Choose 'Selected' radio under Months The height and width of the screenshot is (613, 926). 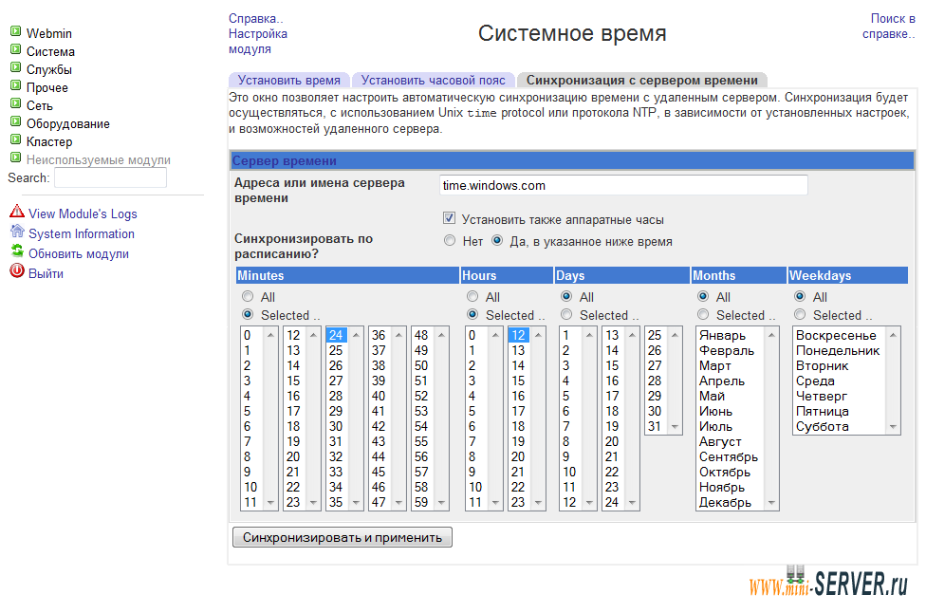click(703, 314)
